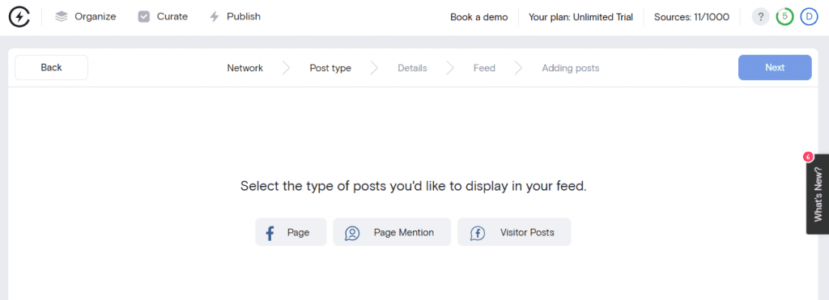Click the Facebook bubble icon on Visitor Posts

[x=478, y=233]
